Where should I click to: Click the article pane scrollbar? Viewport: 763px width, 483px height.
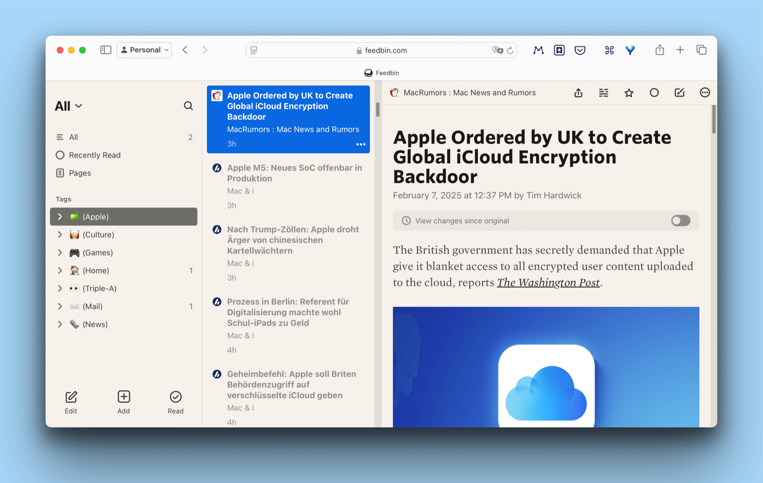click(713, 119)
